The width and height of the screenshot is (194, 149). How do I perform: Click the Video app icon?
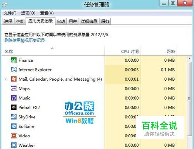14,136
